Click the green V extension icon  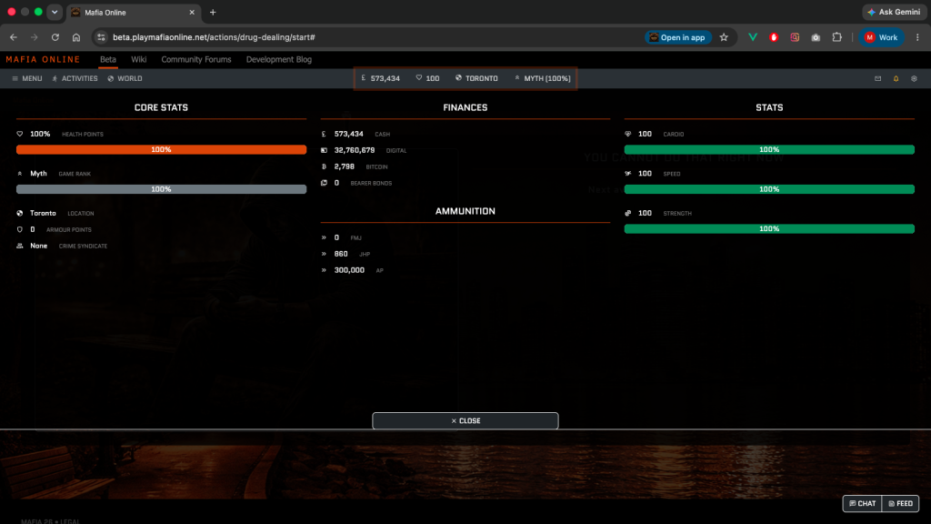(x=753, y=36)
